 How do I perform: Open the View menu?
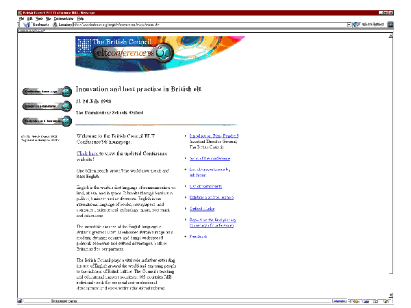pyautogui.click(x=39, y=18)
